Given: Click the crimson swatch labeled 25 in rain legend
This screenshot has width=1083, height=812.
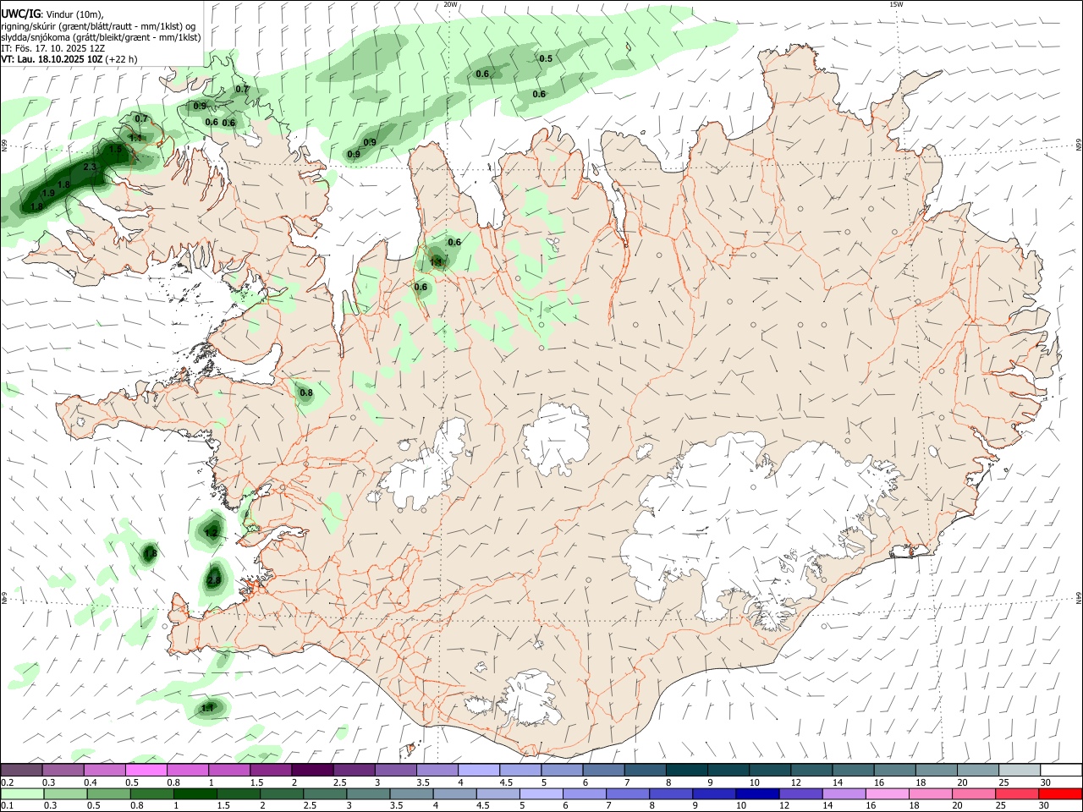Looking at the screenshot, I should 1018,793.
